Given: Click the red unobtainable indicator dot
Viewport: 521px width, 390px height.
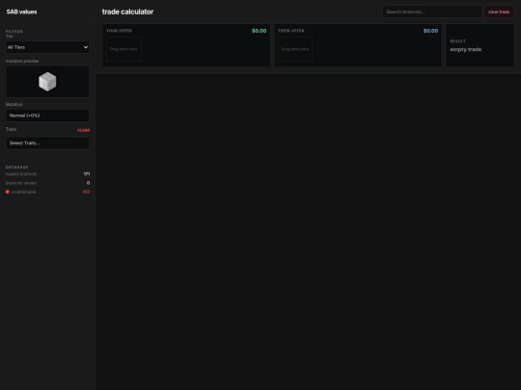Looking at the screenshot, I should tap(8, 192).
